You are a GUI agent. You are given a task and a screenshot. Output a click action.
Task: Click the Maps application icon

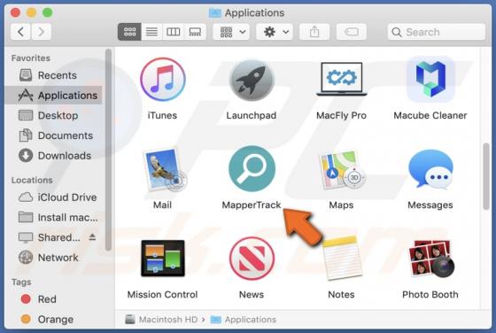pos(342,169)
